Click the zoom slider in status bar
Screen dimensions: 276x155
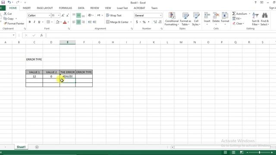pyautogui.click(x=260, y=152)
